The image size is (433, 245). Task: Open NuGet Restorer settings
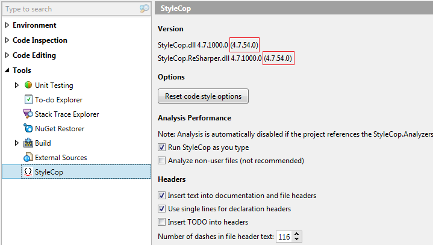click(x=60, y=129)
